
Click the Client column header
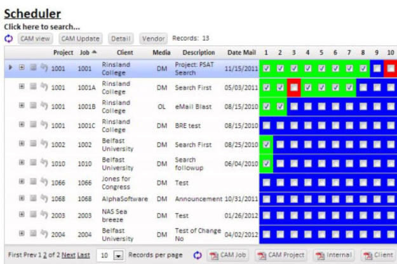click(124, 52)
